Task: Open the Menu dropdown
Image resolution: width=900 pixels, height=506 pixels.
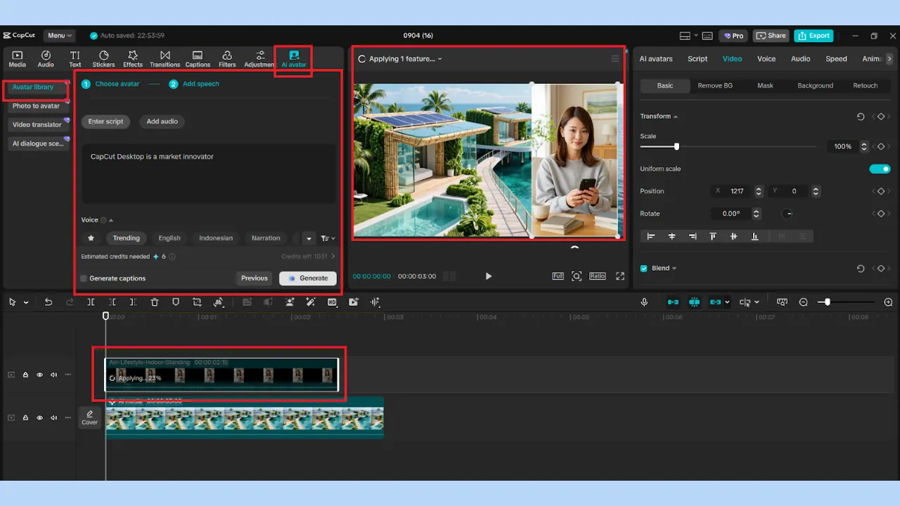Action: (60, 36)
